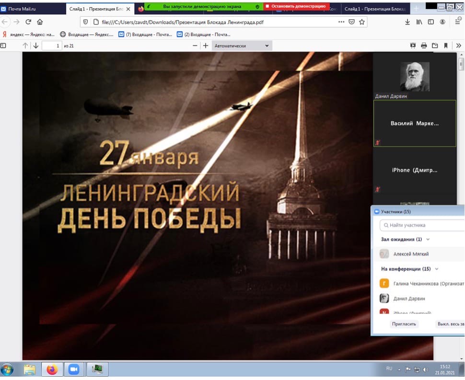The width and height of the screenshot is (465, 380).
Task: Toggle the PDF sidebar panel
Action: point(3,45)
